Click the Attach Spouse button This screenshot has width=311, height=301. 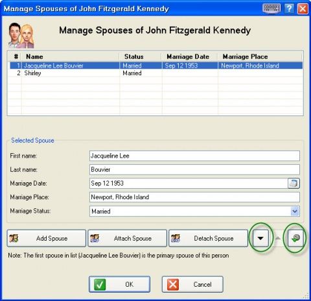128,238
